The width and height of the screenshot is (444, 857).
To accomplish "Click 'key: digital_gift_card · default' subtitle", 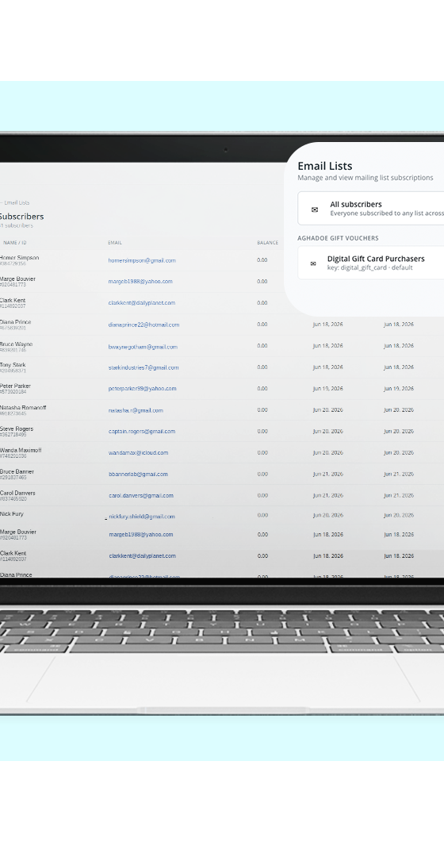I will [369, 268].
